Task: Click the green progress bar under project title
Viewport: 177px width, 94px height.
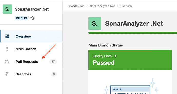Action: [133, 33]
